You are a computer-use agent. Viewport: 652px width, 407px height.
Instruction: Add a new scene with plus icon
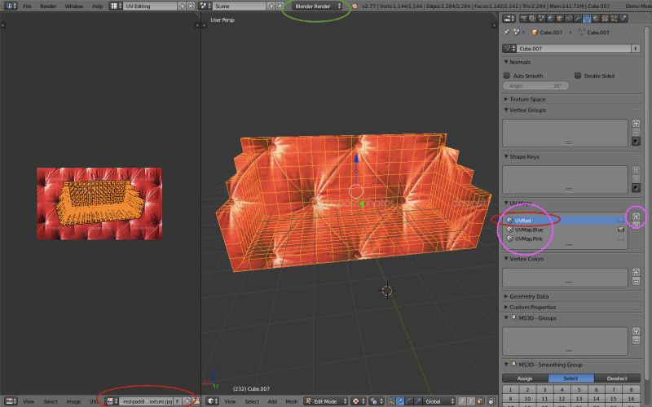[x=271, y=6]
